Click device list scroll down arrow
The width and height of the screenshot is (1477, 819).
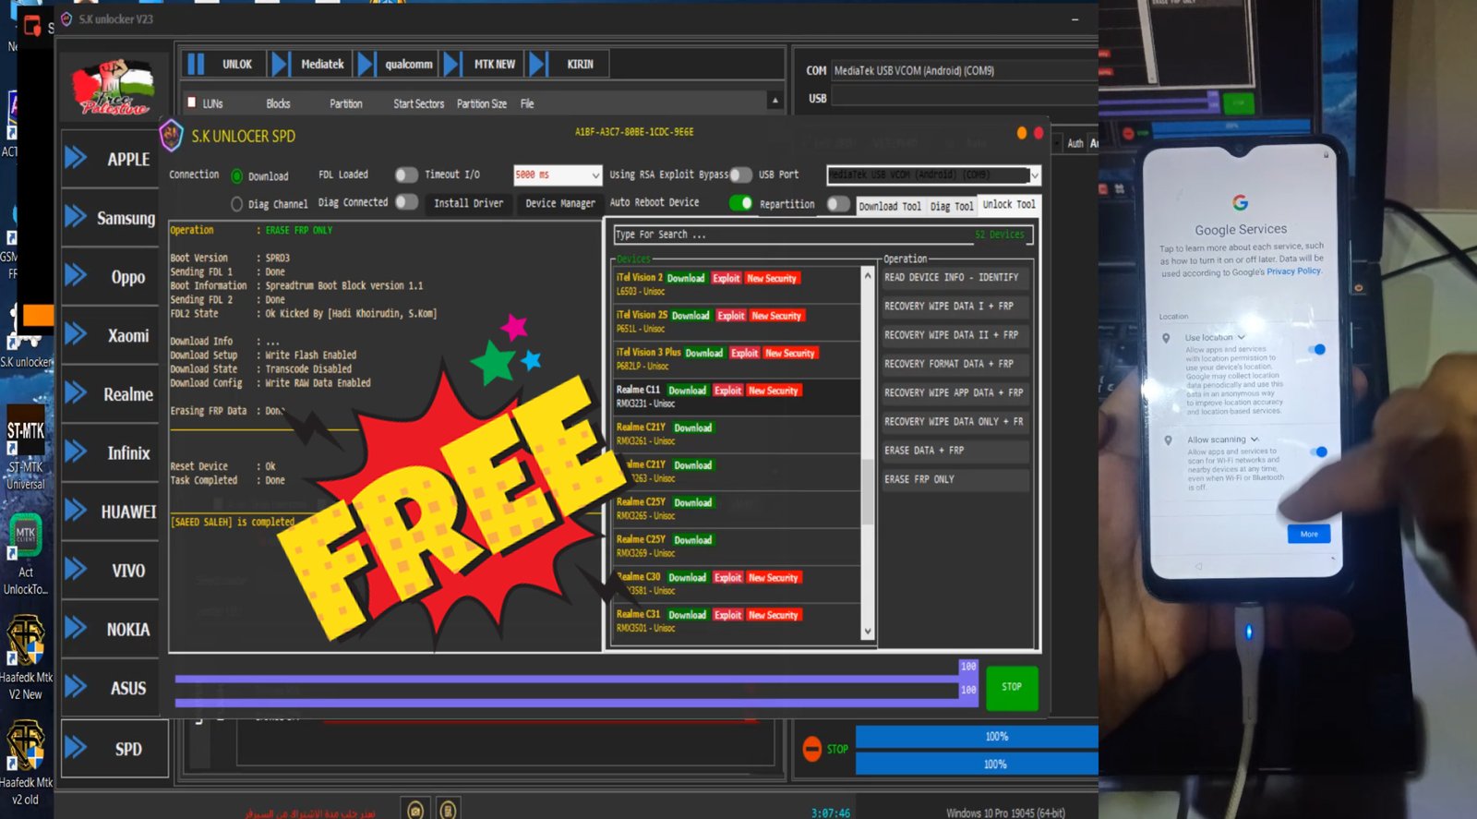coord(867,632)
